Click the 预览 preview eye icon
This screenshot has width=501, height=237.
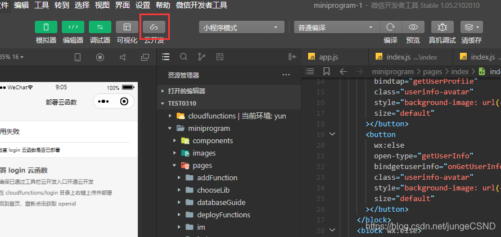413,27
